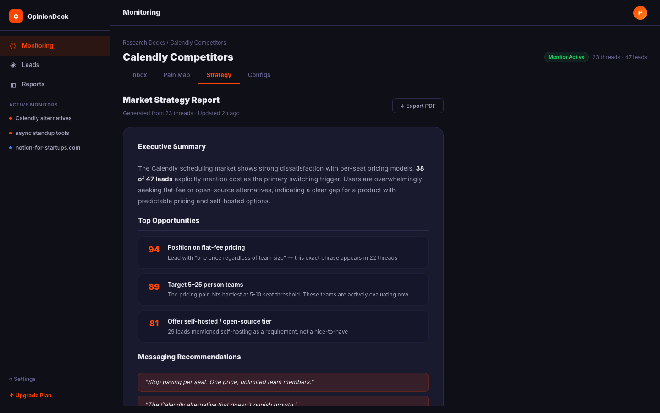Select the Configs tab
The image size is (660, 413).
[259, 75]
